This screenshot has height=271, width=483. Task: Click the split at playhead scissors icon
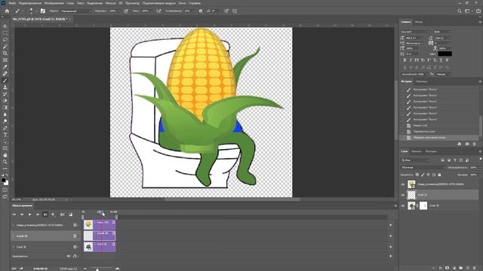[x=63, y=215]
